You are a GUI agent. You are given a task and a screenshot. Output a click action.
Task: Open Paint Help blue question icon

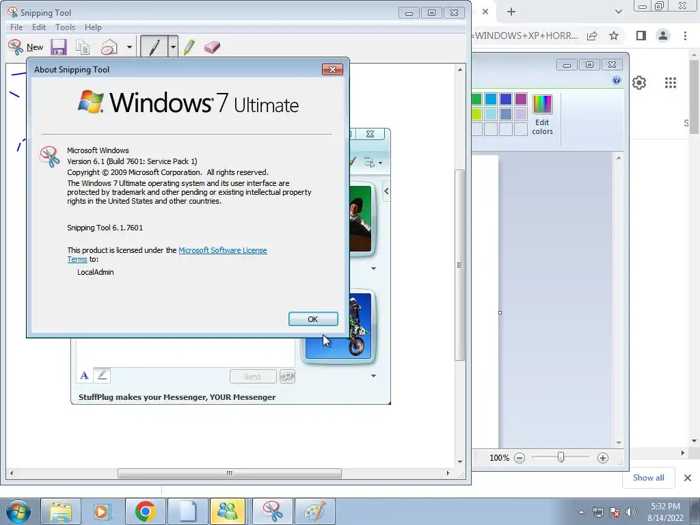[x=617, y=81]
